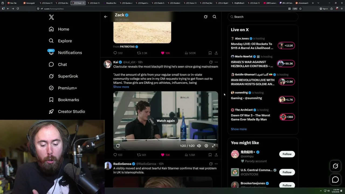Follow the @oskkpu parody account
Screen dimensions: 345x194
pos(287,154)
